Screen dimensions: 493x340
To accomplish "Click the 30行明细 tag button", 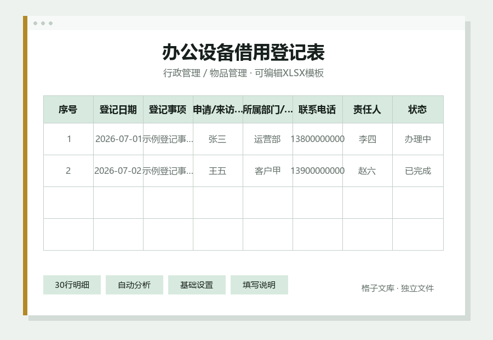I will coord(72,285).
